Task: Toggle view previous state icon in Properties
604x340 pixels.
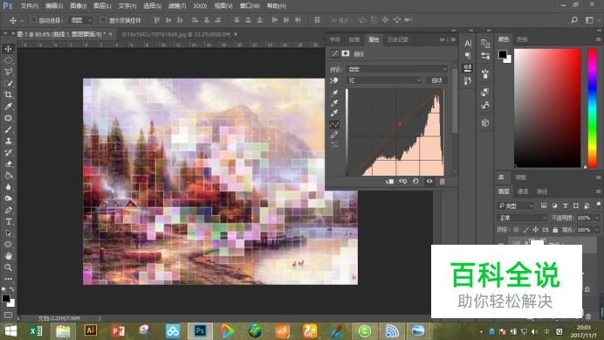Action: pyautogui.click(x=403, y=181)
